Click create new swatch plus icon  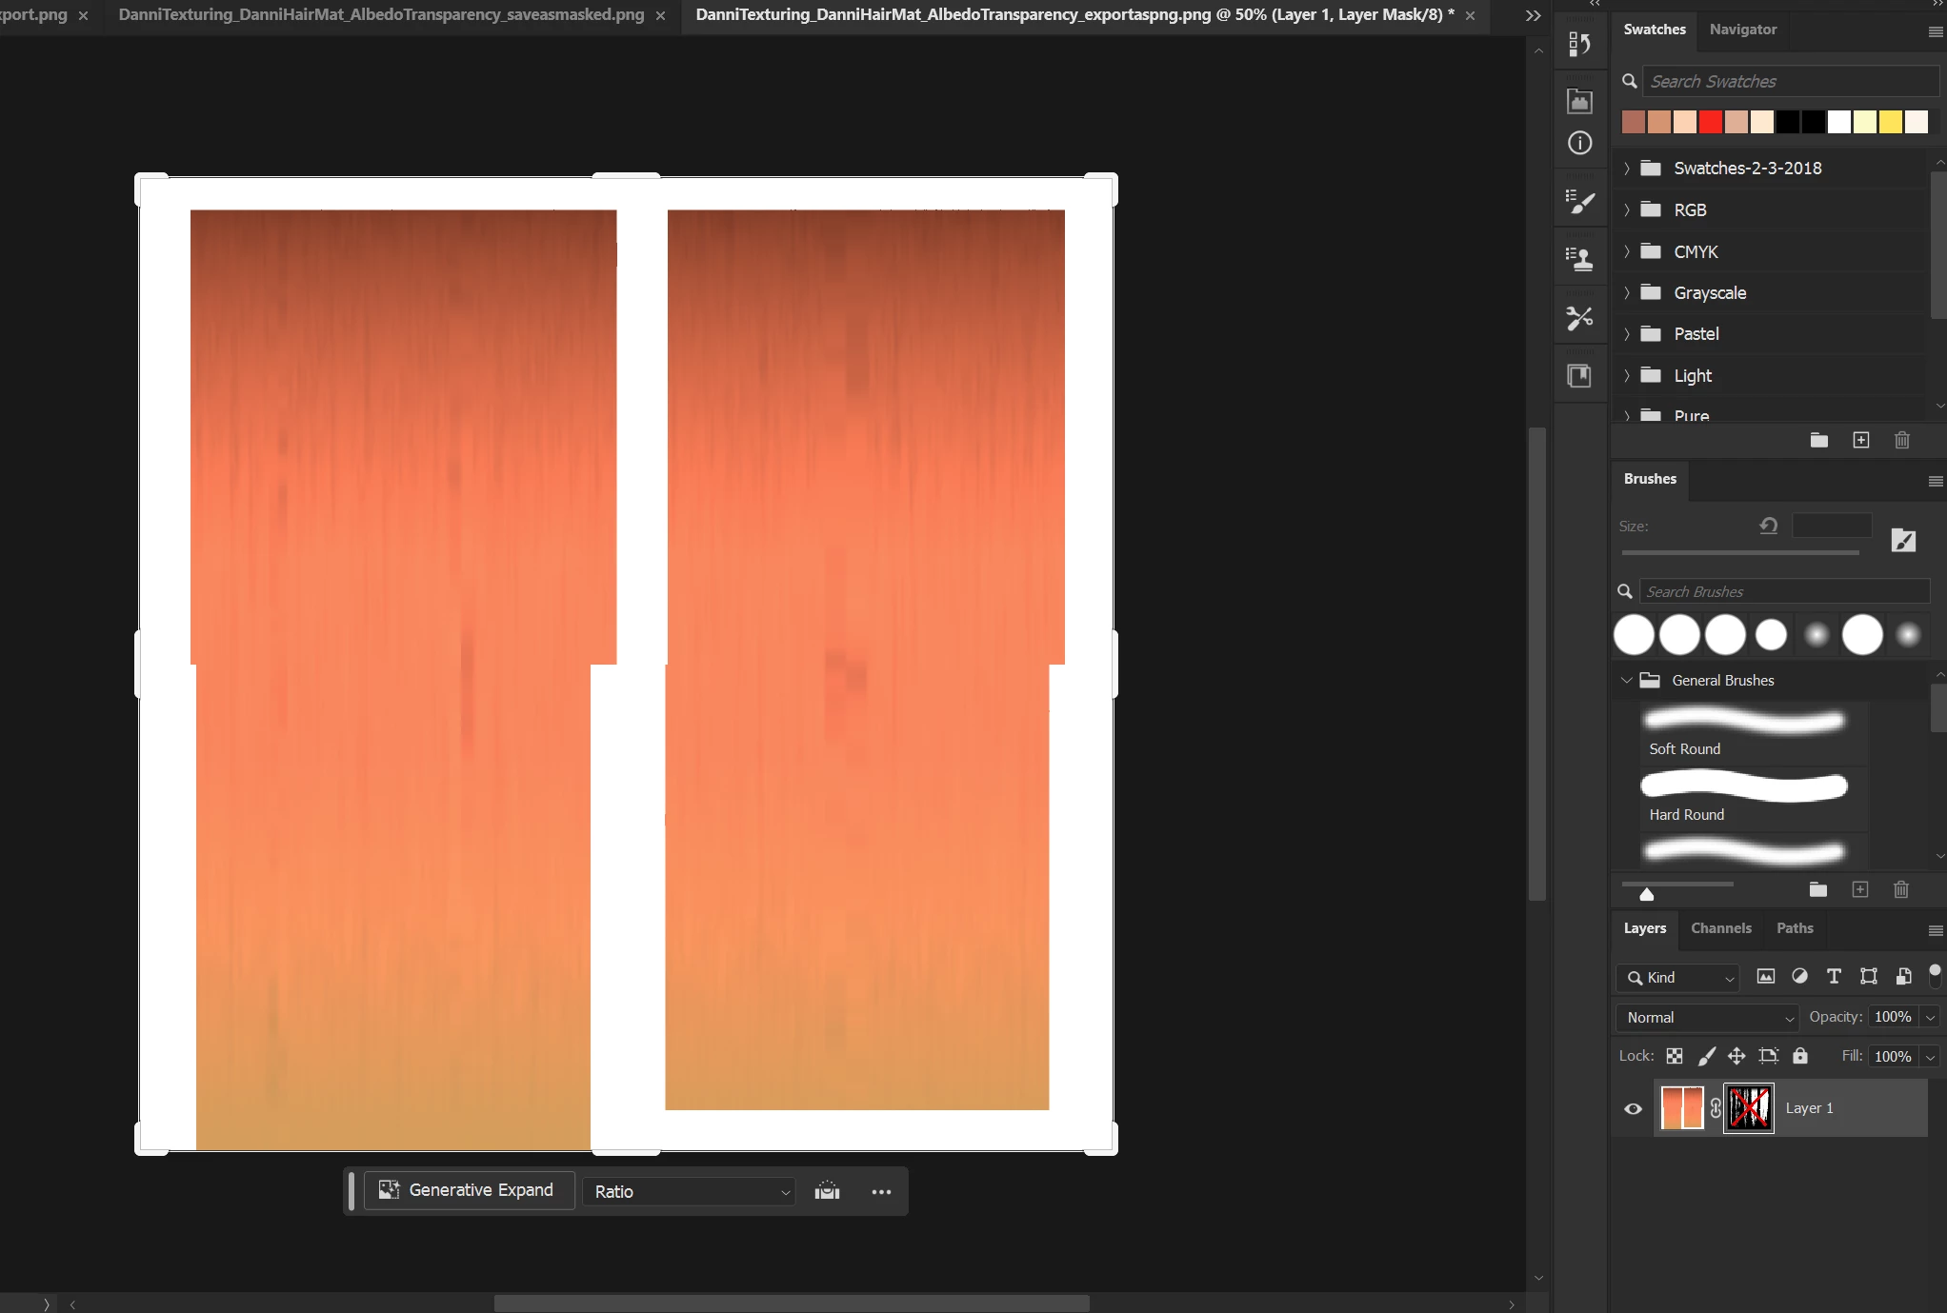point(1860,440)
